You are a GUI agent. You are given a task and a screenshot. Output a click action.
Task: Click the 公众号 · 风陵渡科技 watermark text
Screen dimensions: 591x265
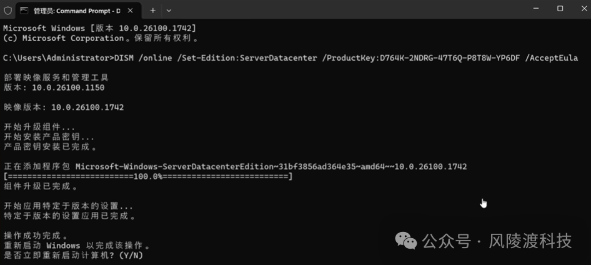click(x=497, y=241)
